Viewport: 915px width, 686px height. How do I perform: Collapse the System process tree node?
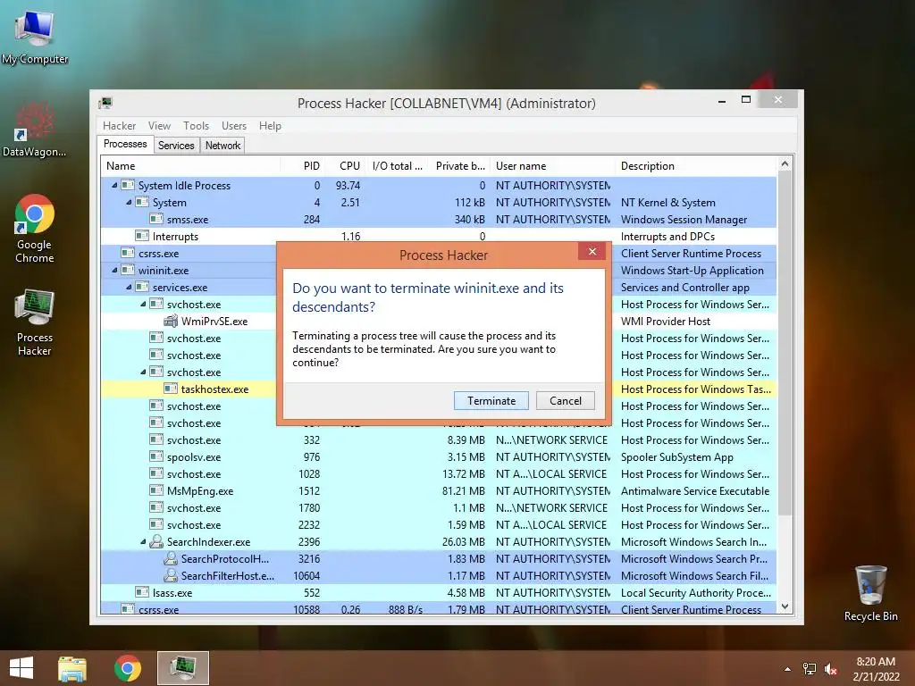[129, 203]
